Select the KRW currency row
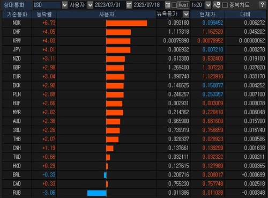 134,41
